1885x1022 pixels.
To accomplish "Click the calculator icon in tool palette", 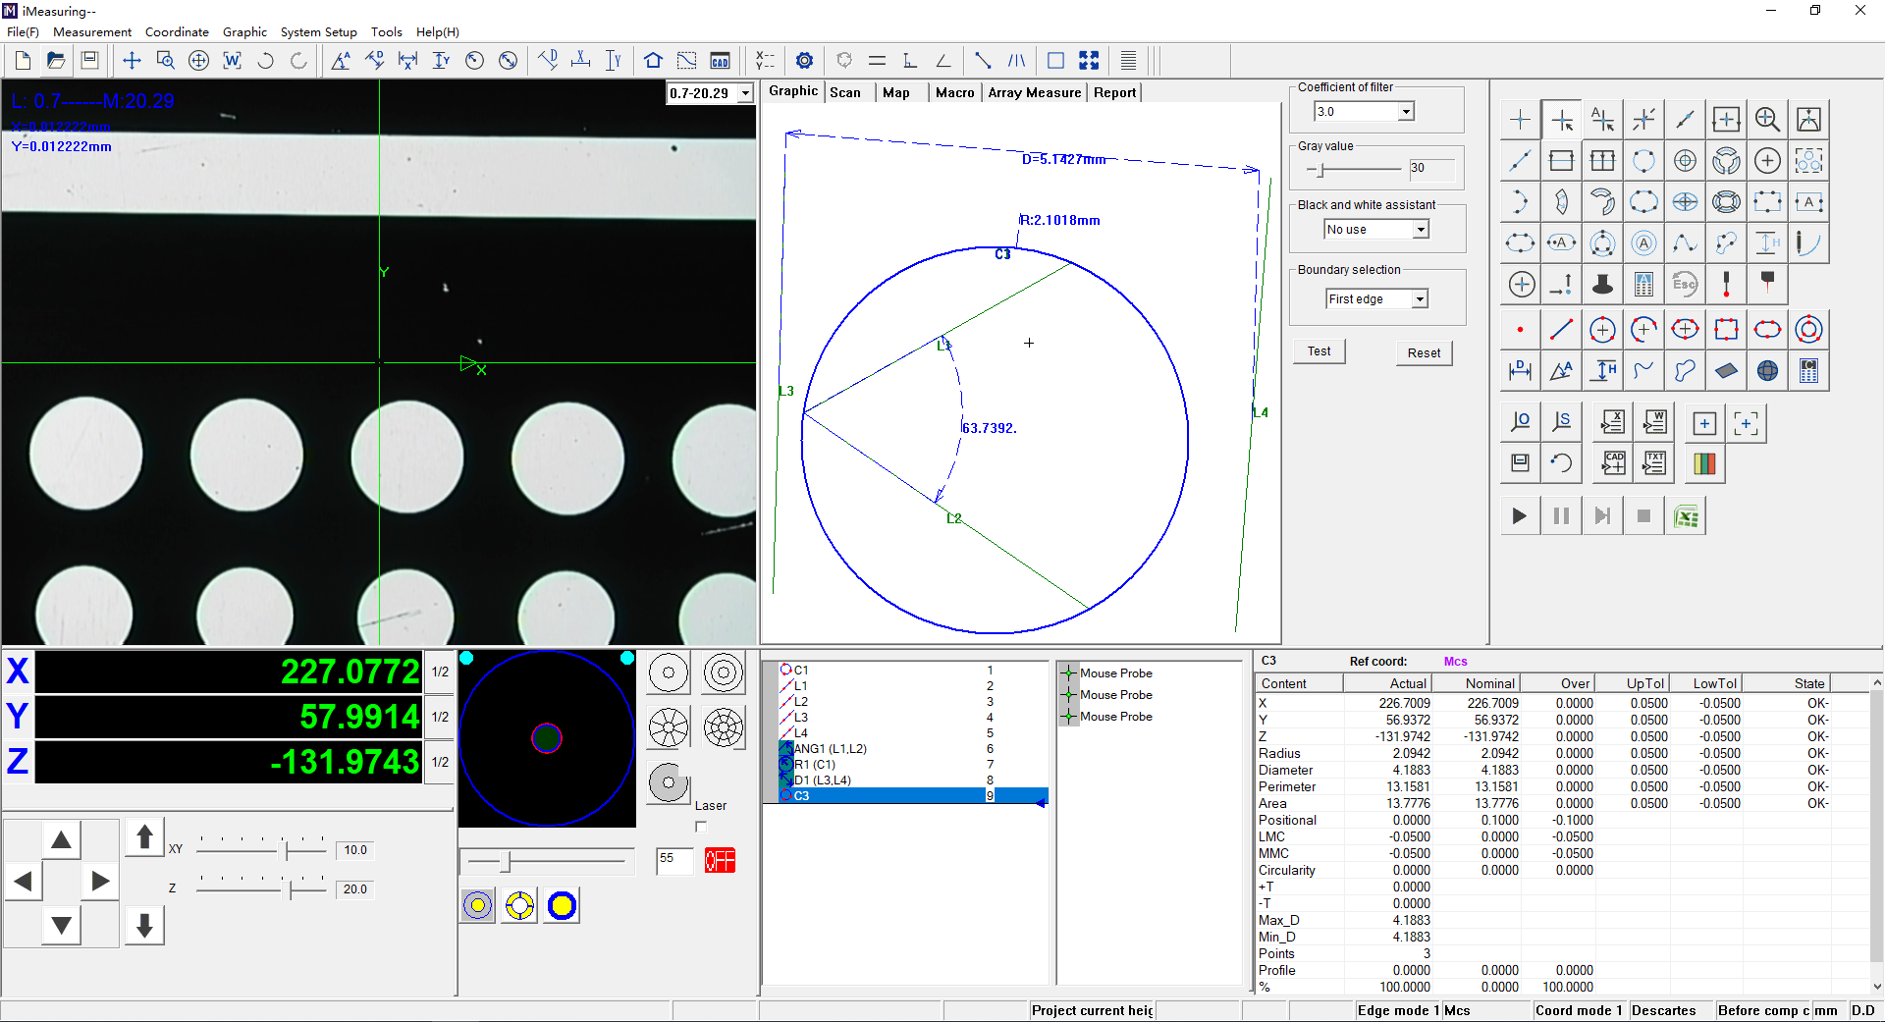I will point(1808,371).
